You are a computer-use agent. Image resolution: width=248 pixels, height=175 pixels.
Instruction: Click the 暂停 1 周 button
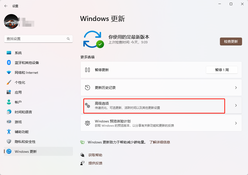[x=222, y=70]
